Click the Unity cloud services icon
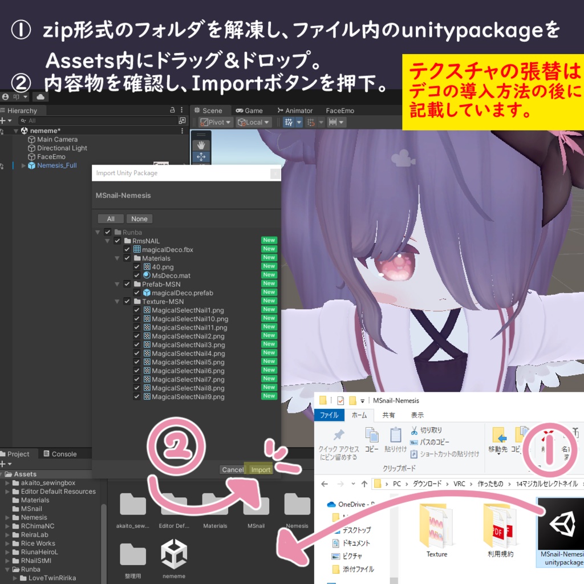The width and height of the screenshot is (584, 584). [39, 97]
